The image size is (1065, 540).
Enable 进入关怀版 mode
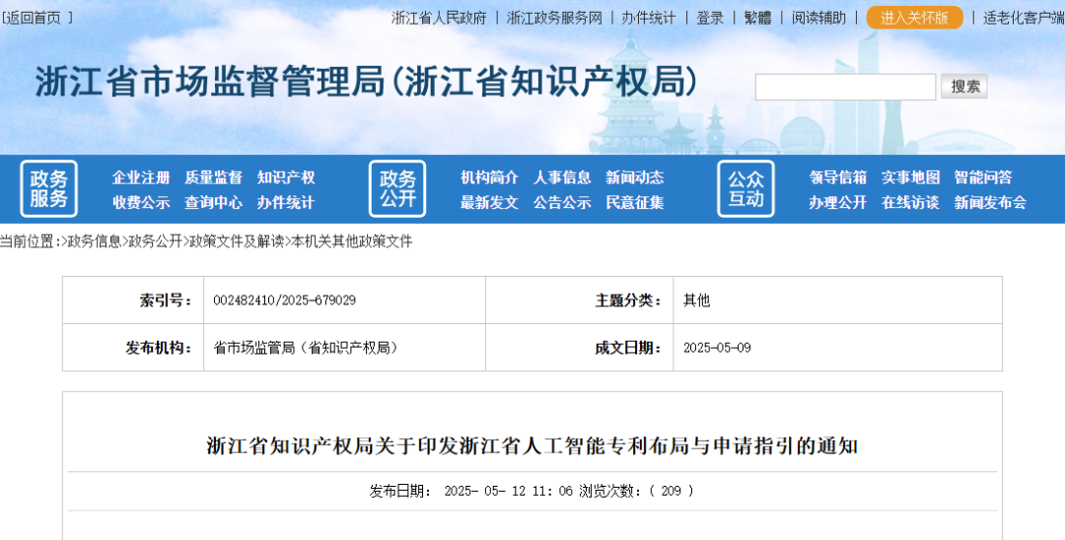pyautogui.click(x=914, y=18)
